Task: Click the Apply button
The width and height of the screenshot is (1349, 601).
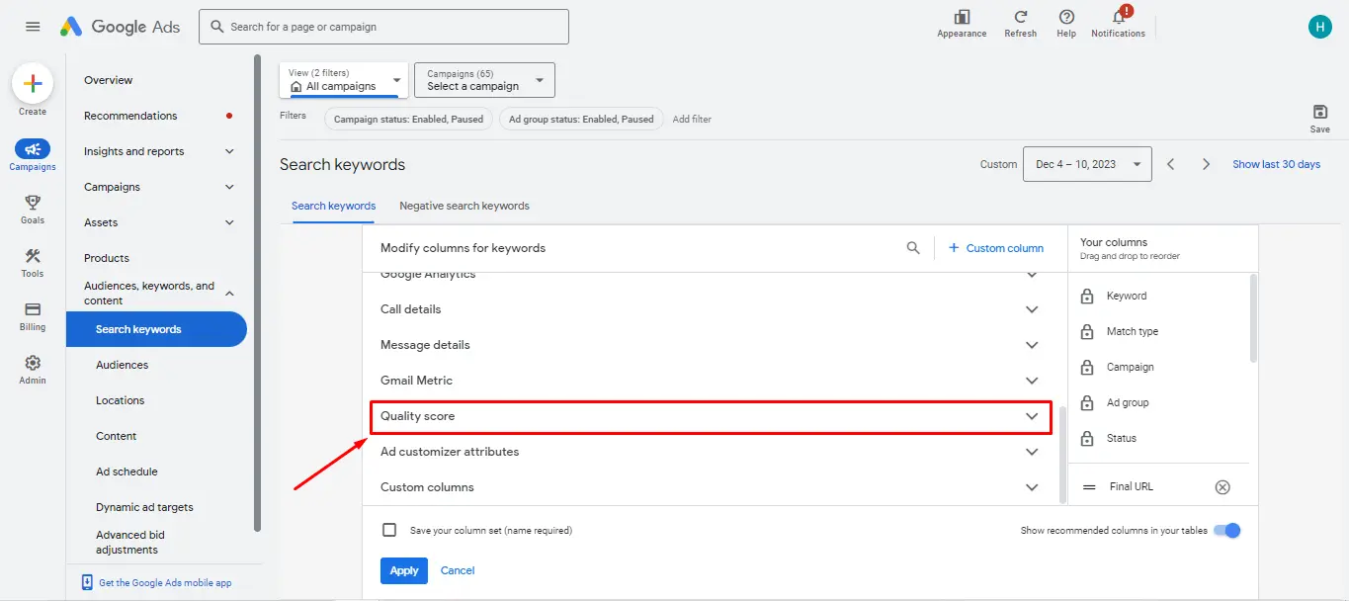Action: click(404, 570)
